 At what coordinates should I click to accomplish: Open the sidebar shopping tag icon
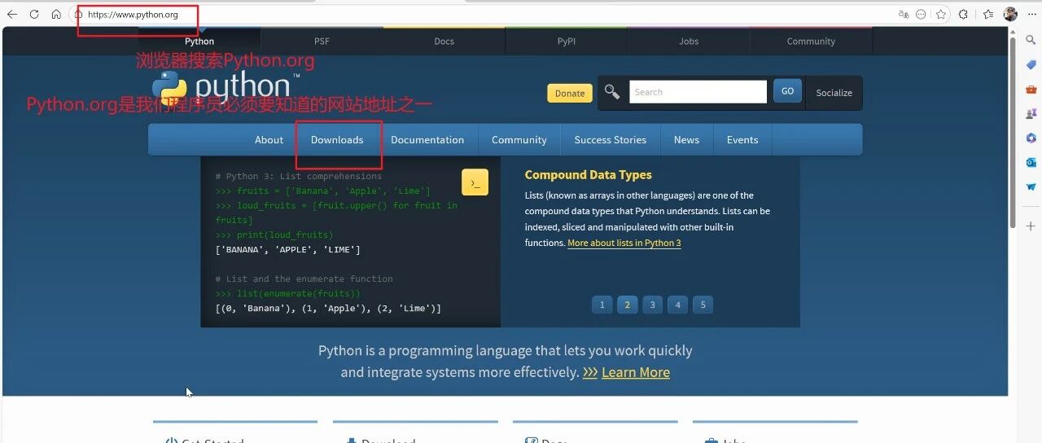point(1031,64)
